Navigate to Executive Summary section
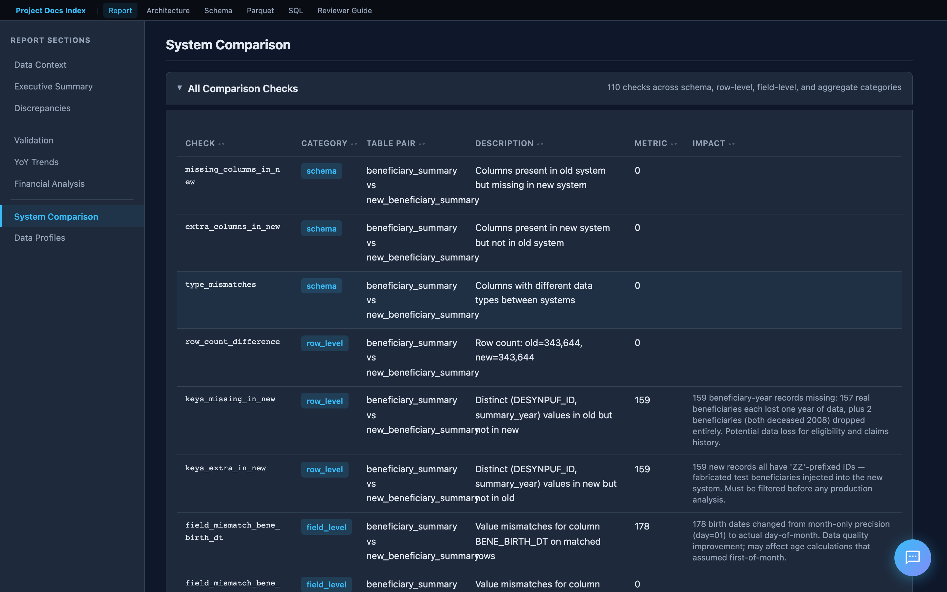947x592 pixels. (x=53, y=86)
